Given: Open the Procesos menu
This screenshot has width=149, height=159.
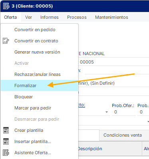Looking at the screenshot, I should [x=77, y=17].
